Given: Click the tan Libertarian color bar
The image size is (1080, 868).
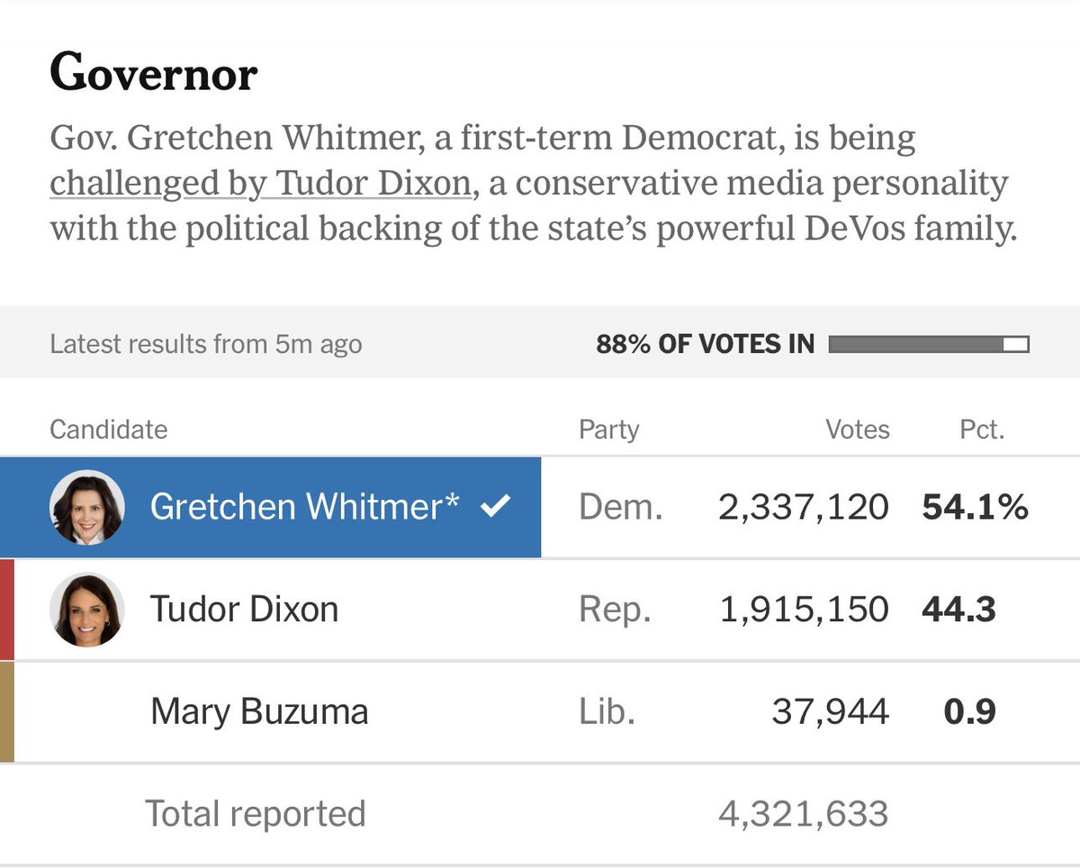Looking at the screenshot, I should (x=7, y=712).
